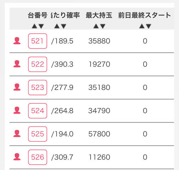
Task: Open machine number 525 details
Action: (x=37, y=134)
